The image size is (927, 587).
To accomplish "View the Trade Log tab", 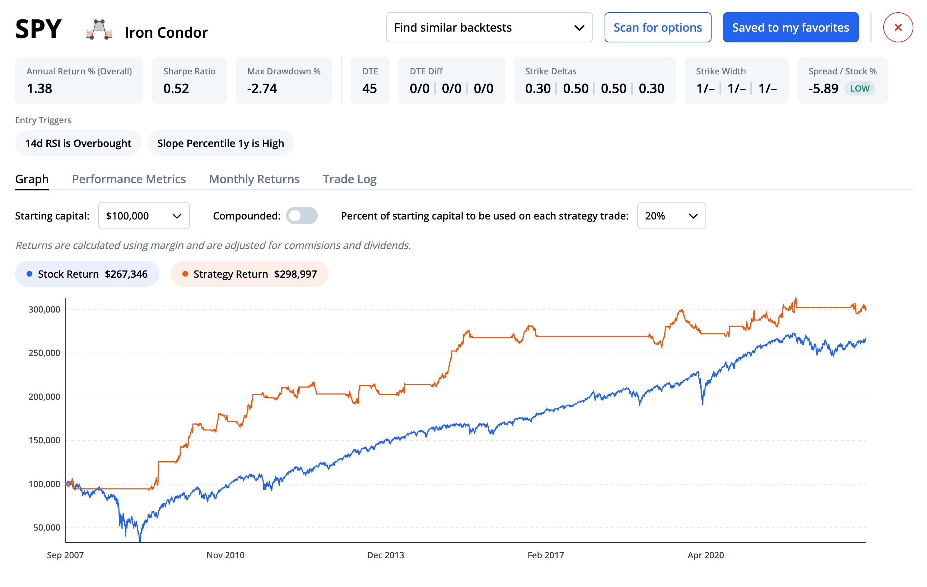I will (350, 179).
